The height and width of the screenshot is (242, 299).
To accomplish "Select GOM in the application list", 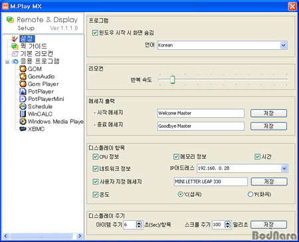I will [x=35, y=69].
